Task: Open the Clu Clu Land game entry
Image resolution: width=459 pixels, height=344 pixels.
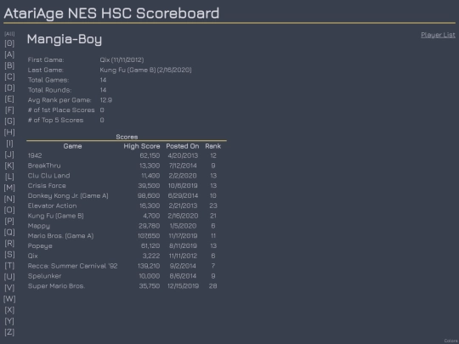Action: tap(49, 176)
